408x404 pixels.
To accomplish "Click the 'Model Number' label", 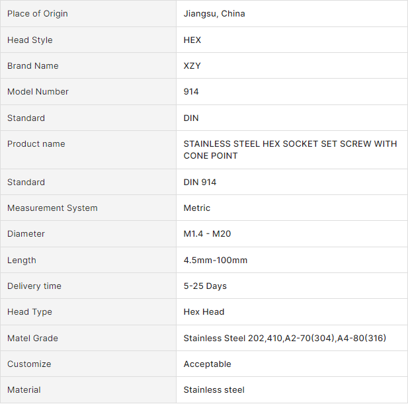I will tap(38, 92).
